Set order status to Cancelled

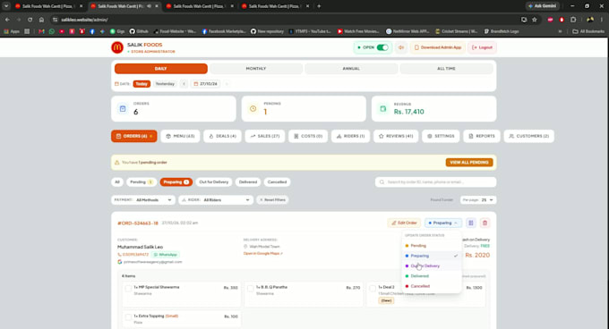click(432, 286)
